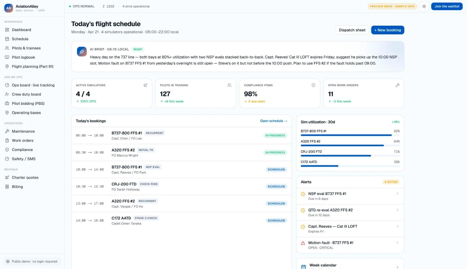Click the AviationAlley AA logo icon
Image resolution: width=467 pixels, height=269 pixels.
[9, 8]
